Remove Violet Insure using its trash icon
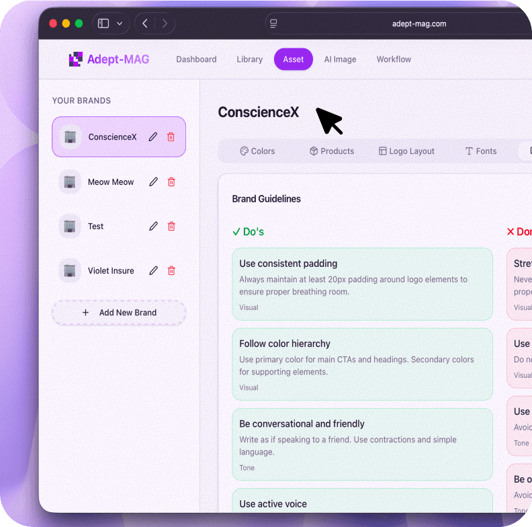The image size is (532, 527). click(171, 271)
